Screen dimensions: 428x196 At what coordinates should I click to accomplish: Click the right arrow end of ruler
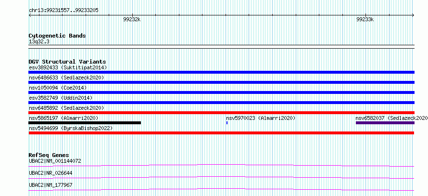click(x=413, y=15)
